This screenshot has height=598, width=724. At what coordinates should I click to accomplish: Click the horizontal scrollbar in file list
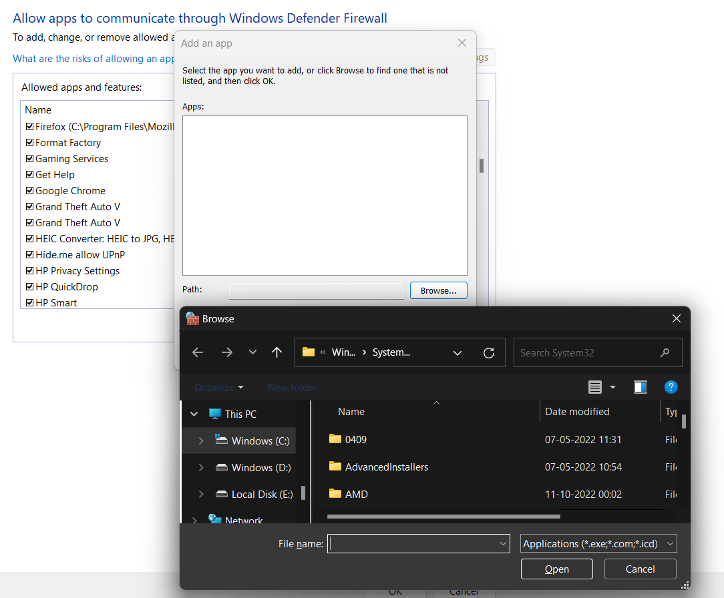pyautogui.click(x=443, y=516)
